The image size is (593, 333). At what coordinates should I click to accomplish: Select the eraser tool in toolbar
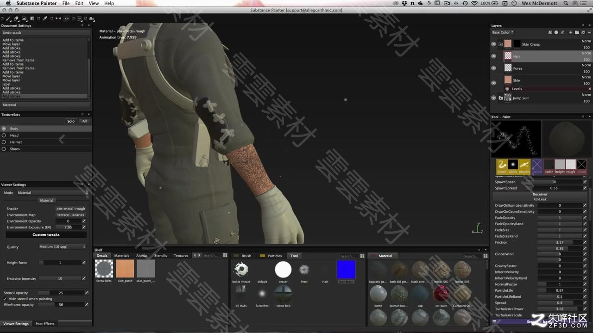[16, 18]
